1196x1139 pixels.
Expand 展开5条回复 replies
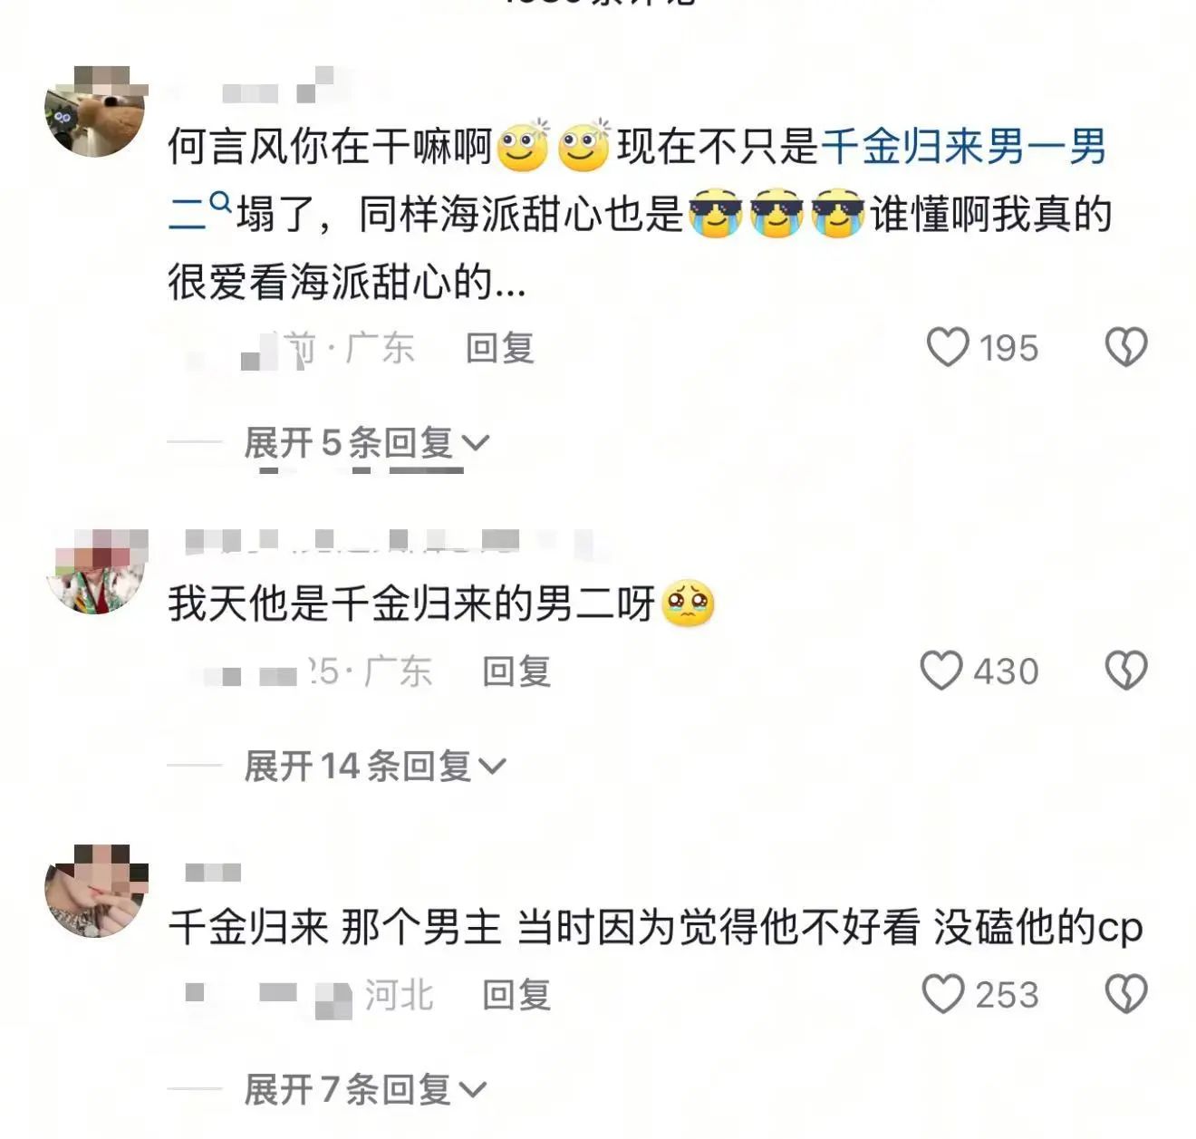pos(367,442)
